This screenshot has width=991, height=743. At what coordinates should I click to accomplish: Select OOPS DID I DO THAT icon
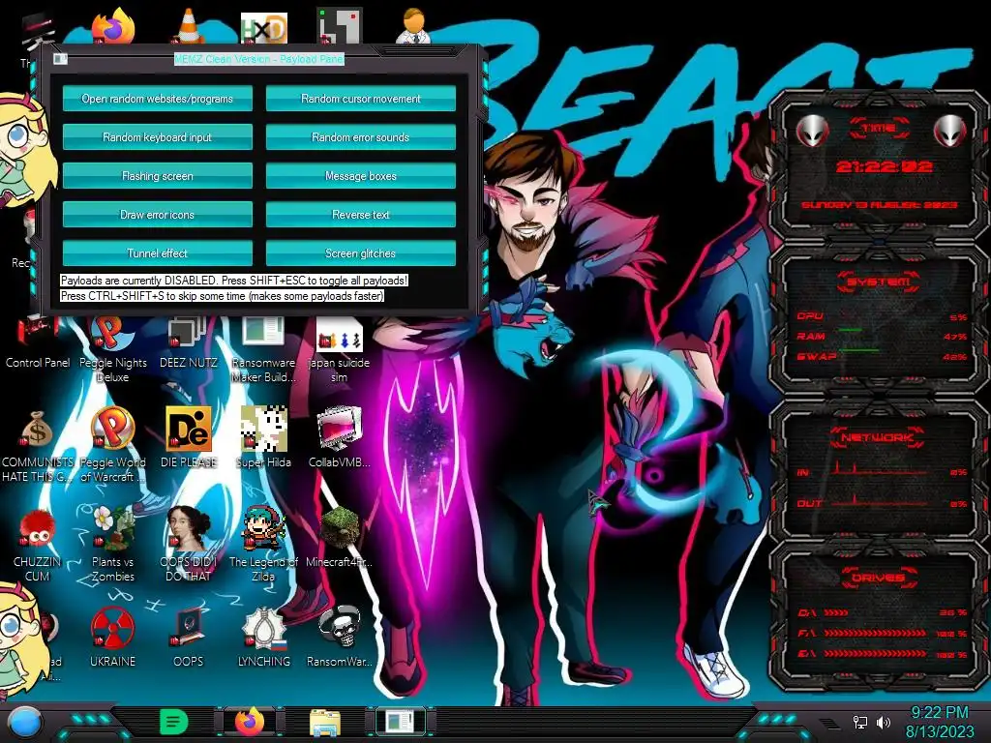189,544
